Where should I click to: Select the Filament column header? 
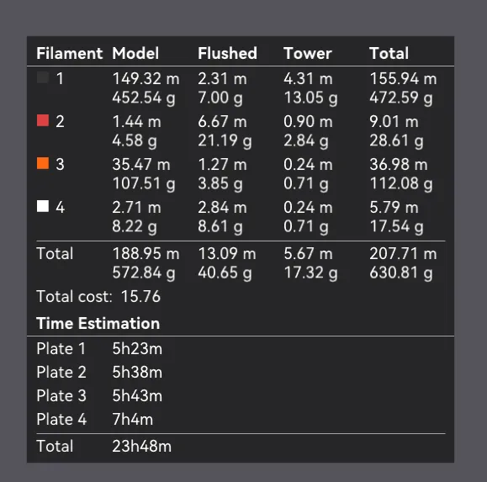tap(69, 53)
